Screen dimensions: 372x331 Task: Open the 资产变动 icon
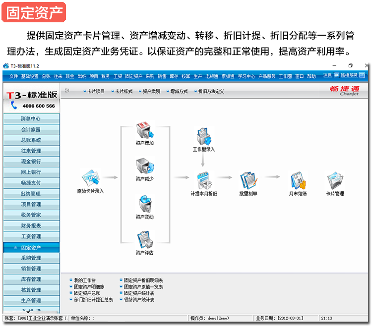pos(144,204)
